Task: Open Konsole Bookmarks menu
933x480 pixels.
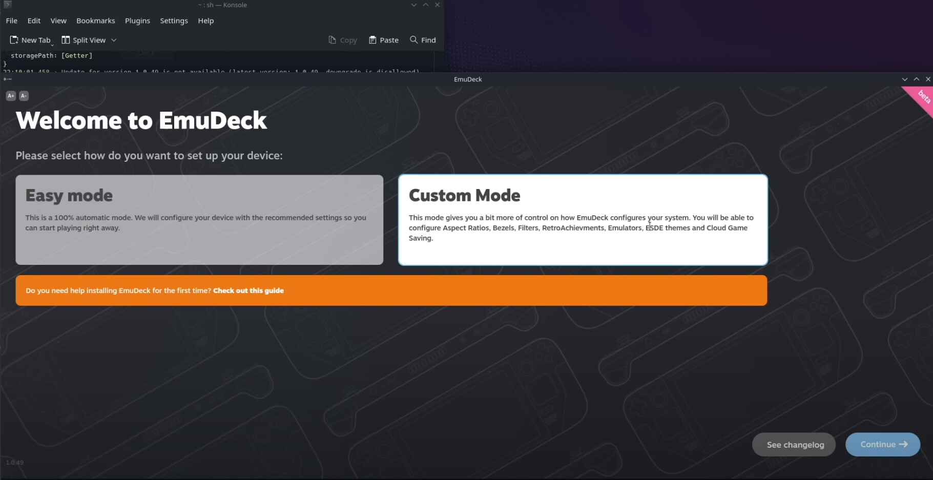Action: [x=96, y=20]
